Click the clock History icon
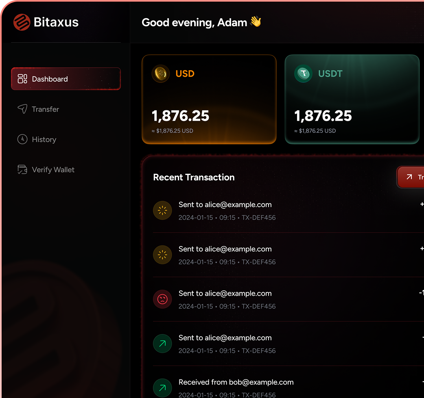The width and height of the screenshot is (424, 398). [22, 139]
